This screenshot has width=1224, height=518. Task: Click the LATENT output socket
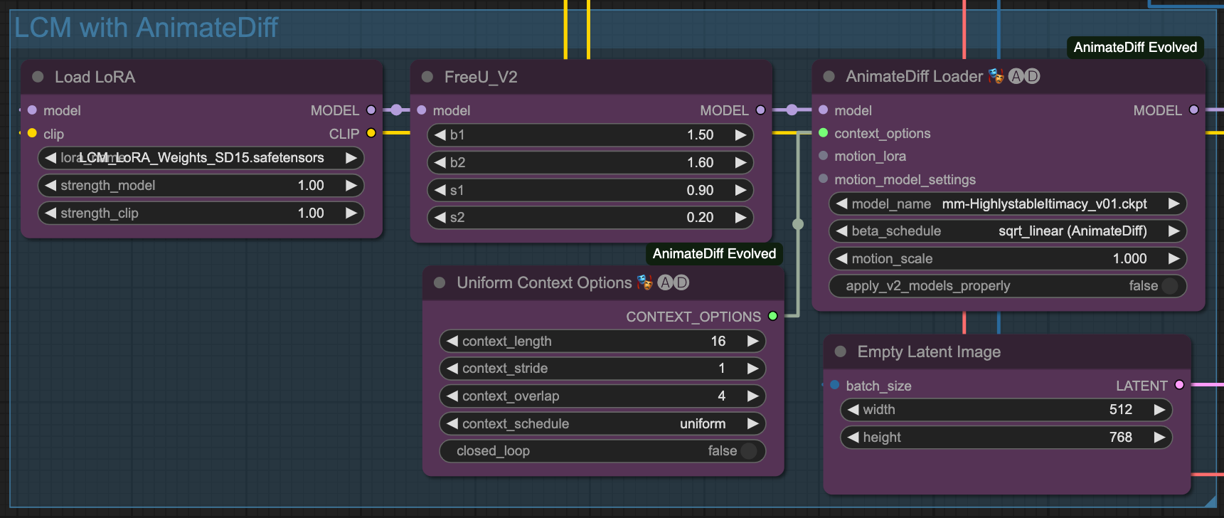pyautogui.click(x=1179, y=385)
